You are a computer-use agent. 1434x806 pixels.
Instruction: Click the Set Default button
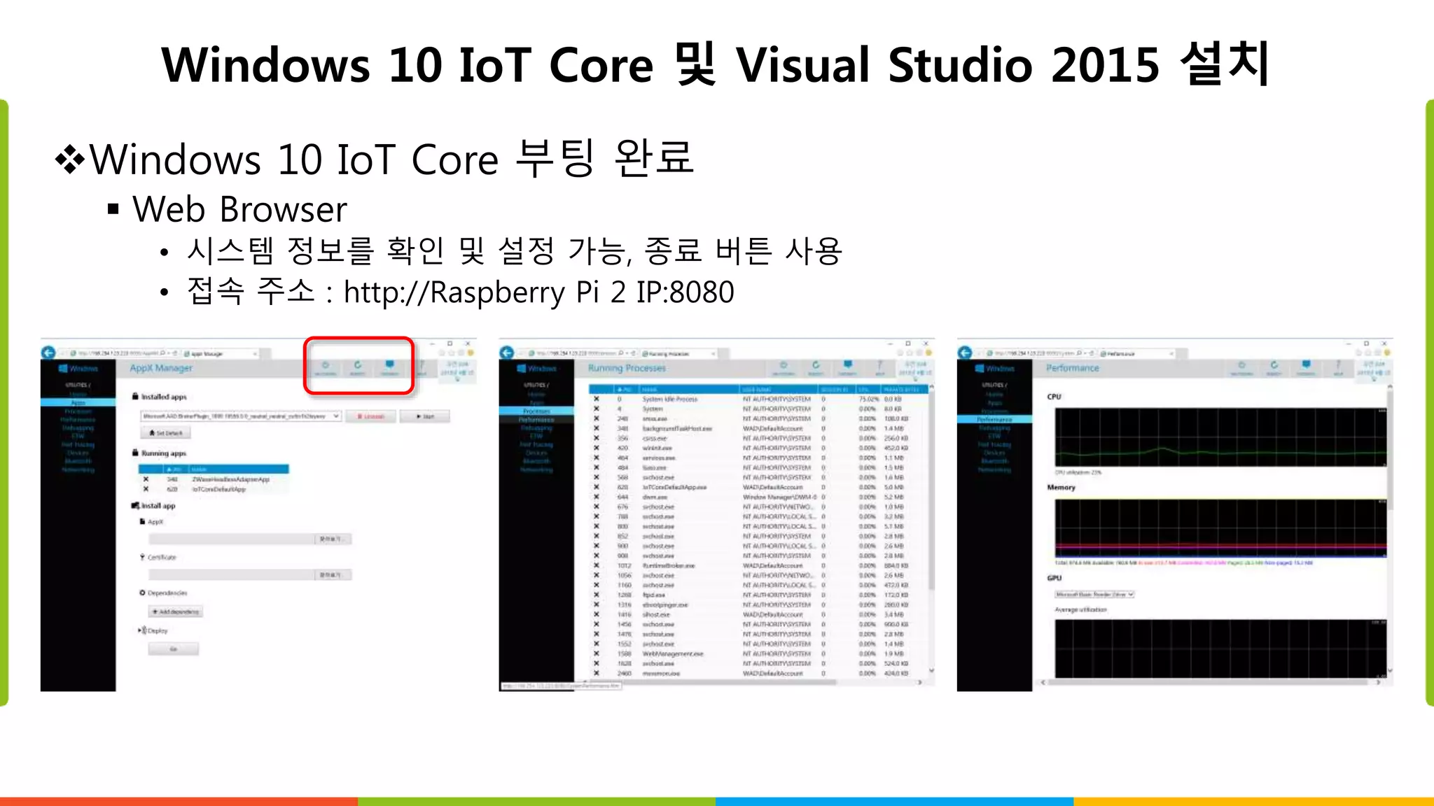pos(166,433)
